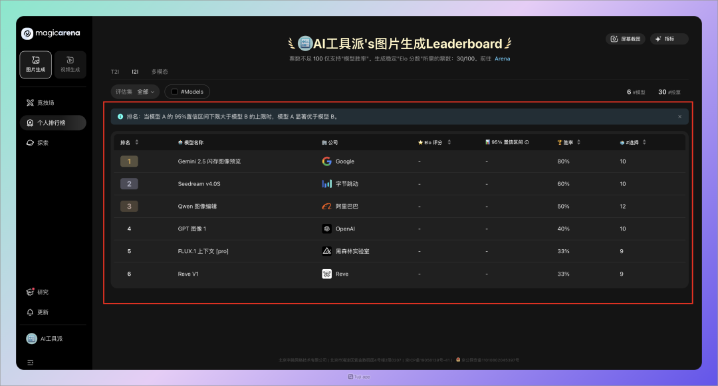Select Qwen 图像编辑 model name
Viewport: 718px width, 386px height.
197,206
